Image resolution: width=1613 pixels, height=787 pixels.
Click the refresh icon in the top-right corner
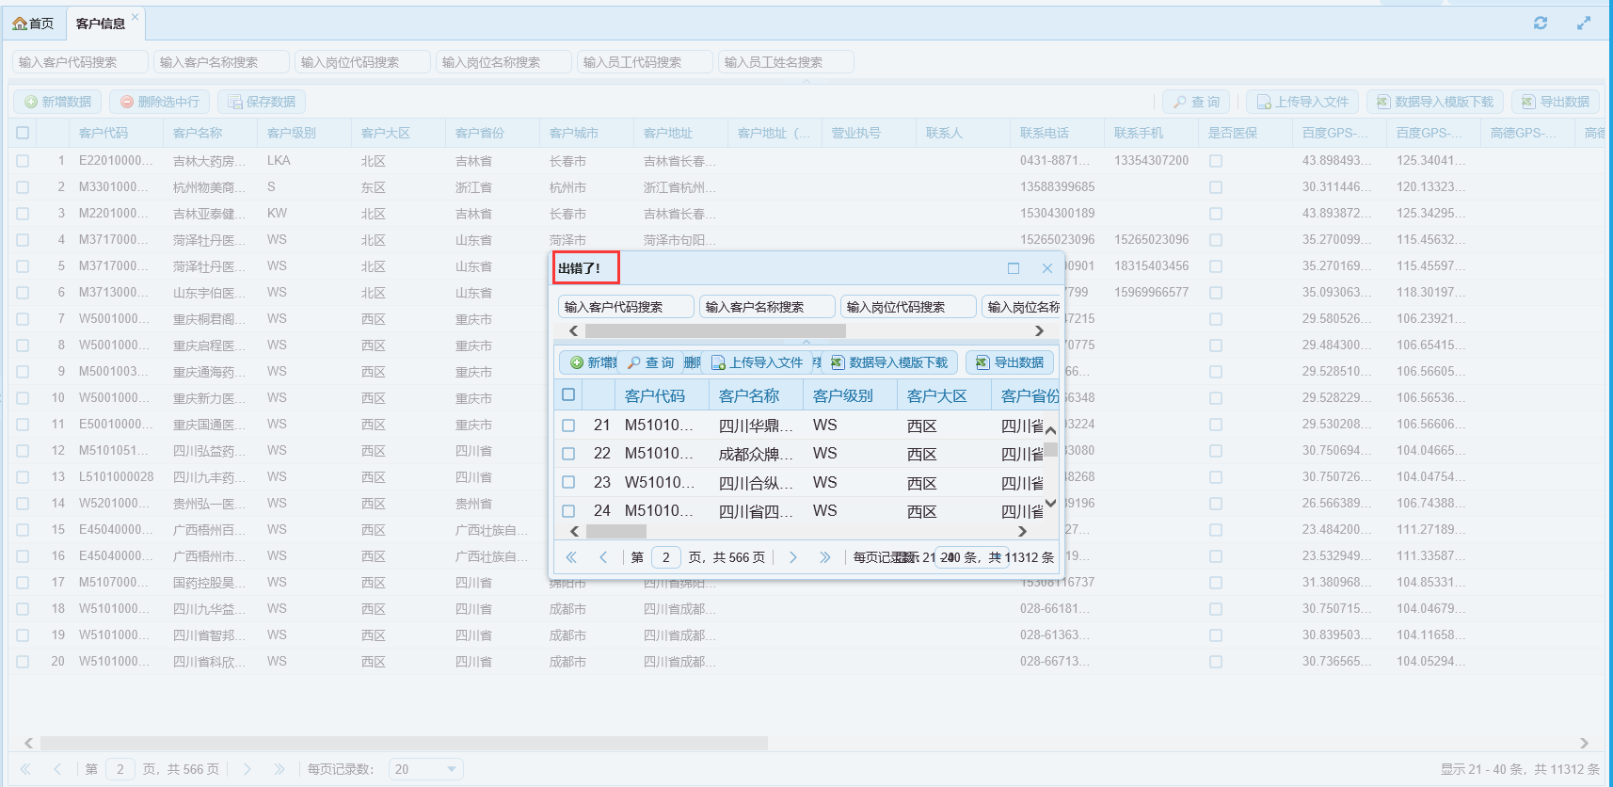point(1541,23)
